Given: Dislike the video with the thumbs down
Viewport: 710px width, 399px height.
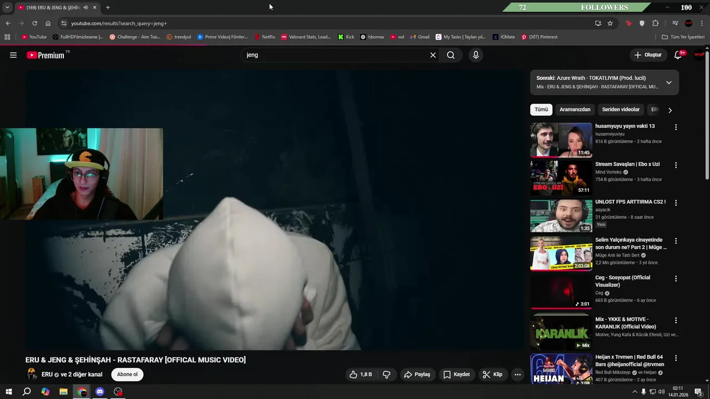Looking at the screenshot, I should (387, 375).
